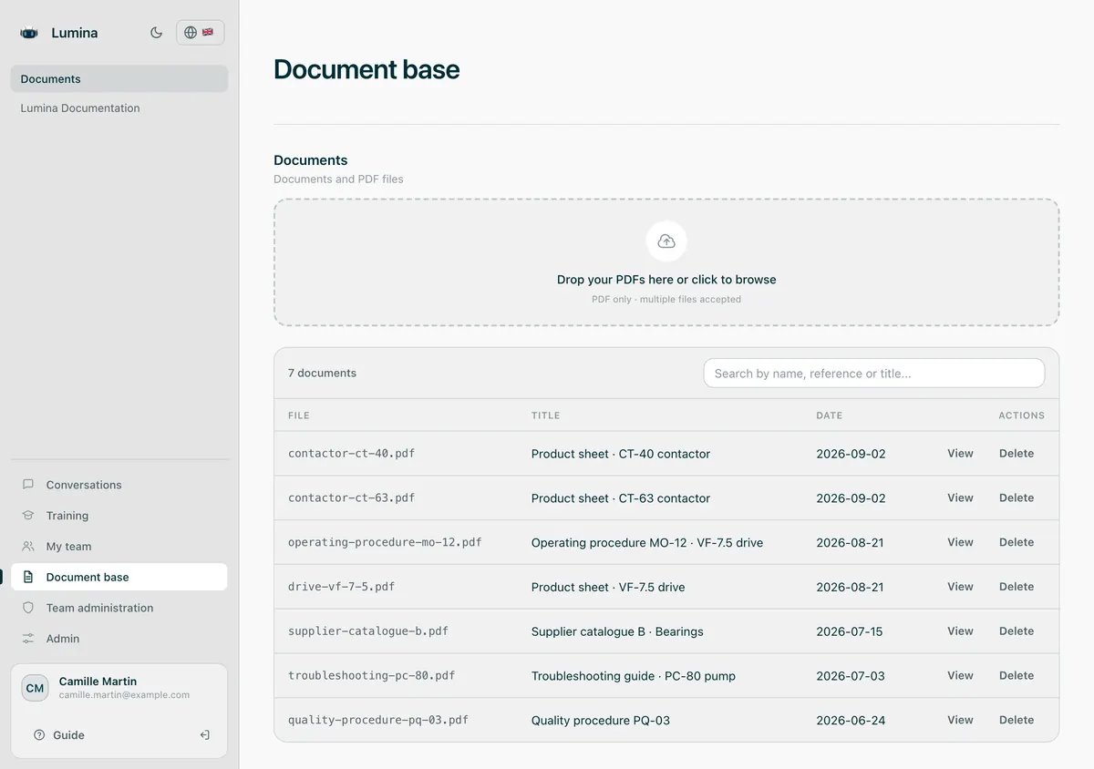Viewport: 1094px width, 769px height.
Task: Click title Product sheet · CT-63 contactor
Action: pyautogui.click(x=621, y=498)
